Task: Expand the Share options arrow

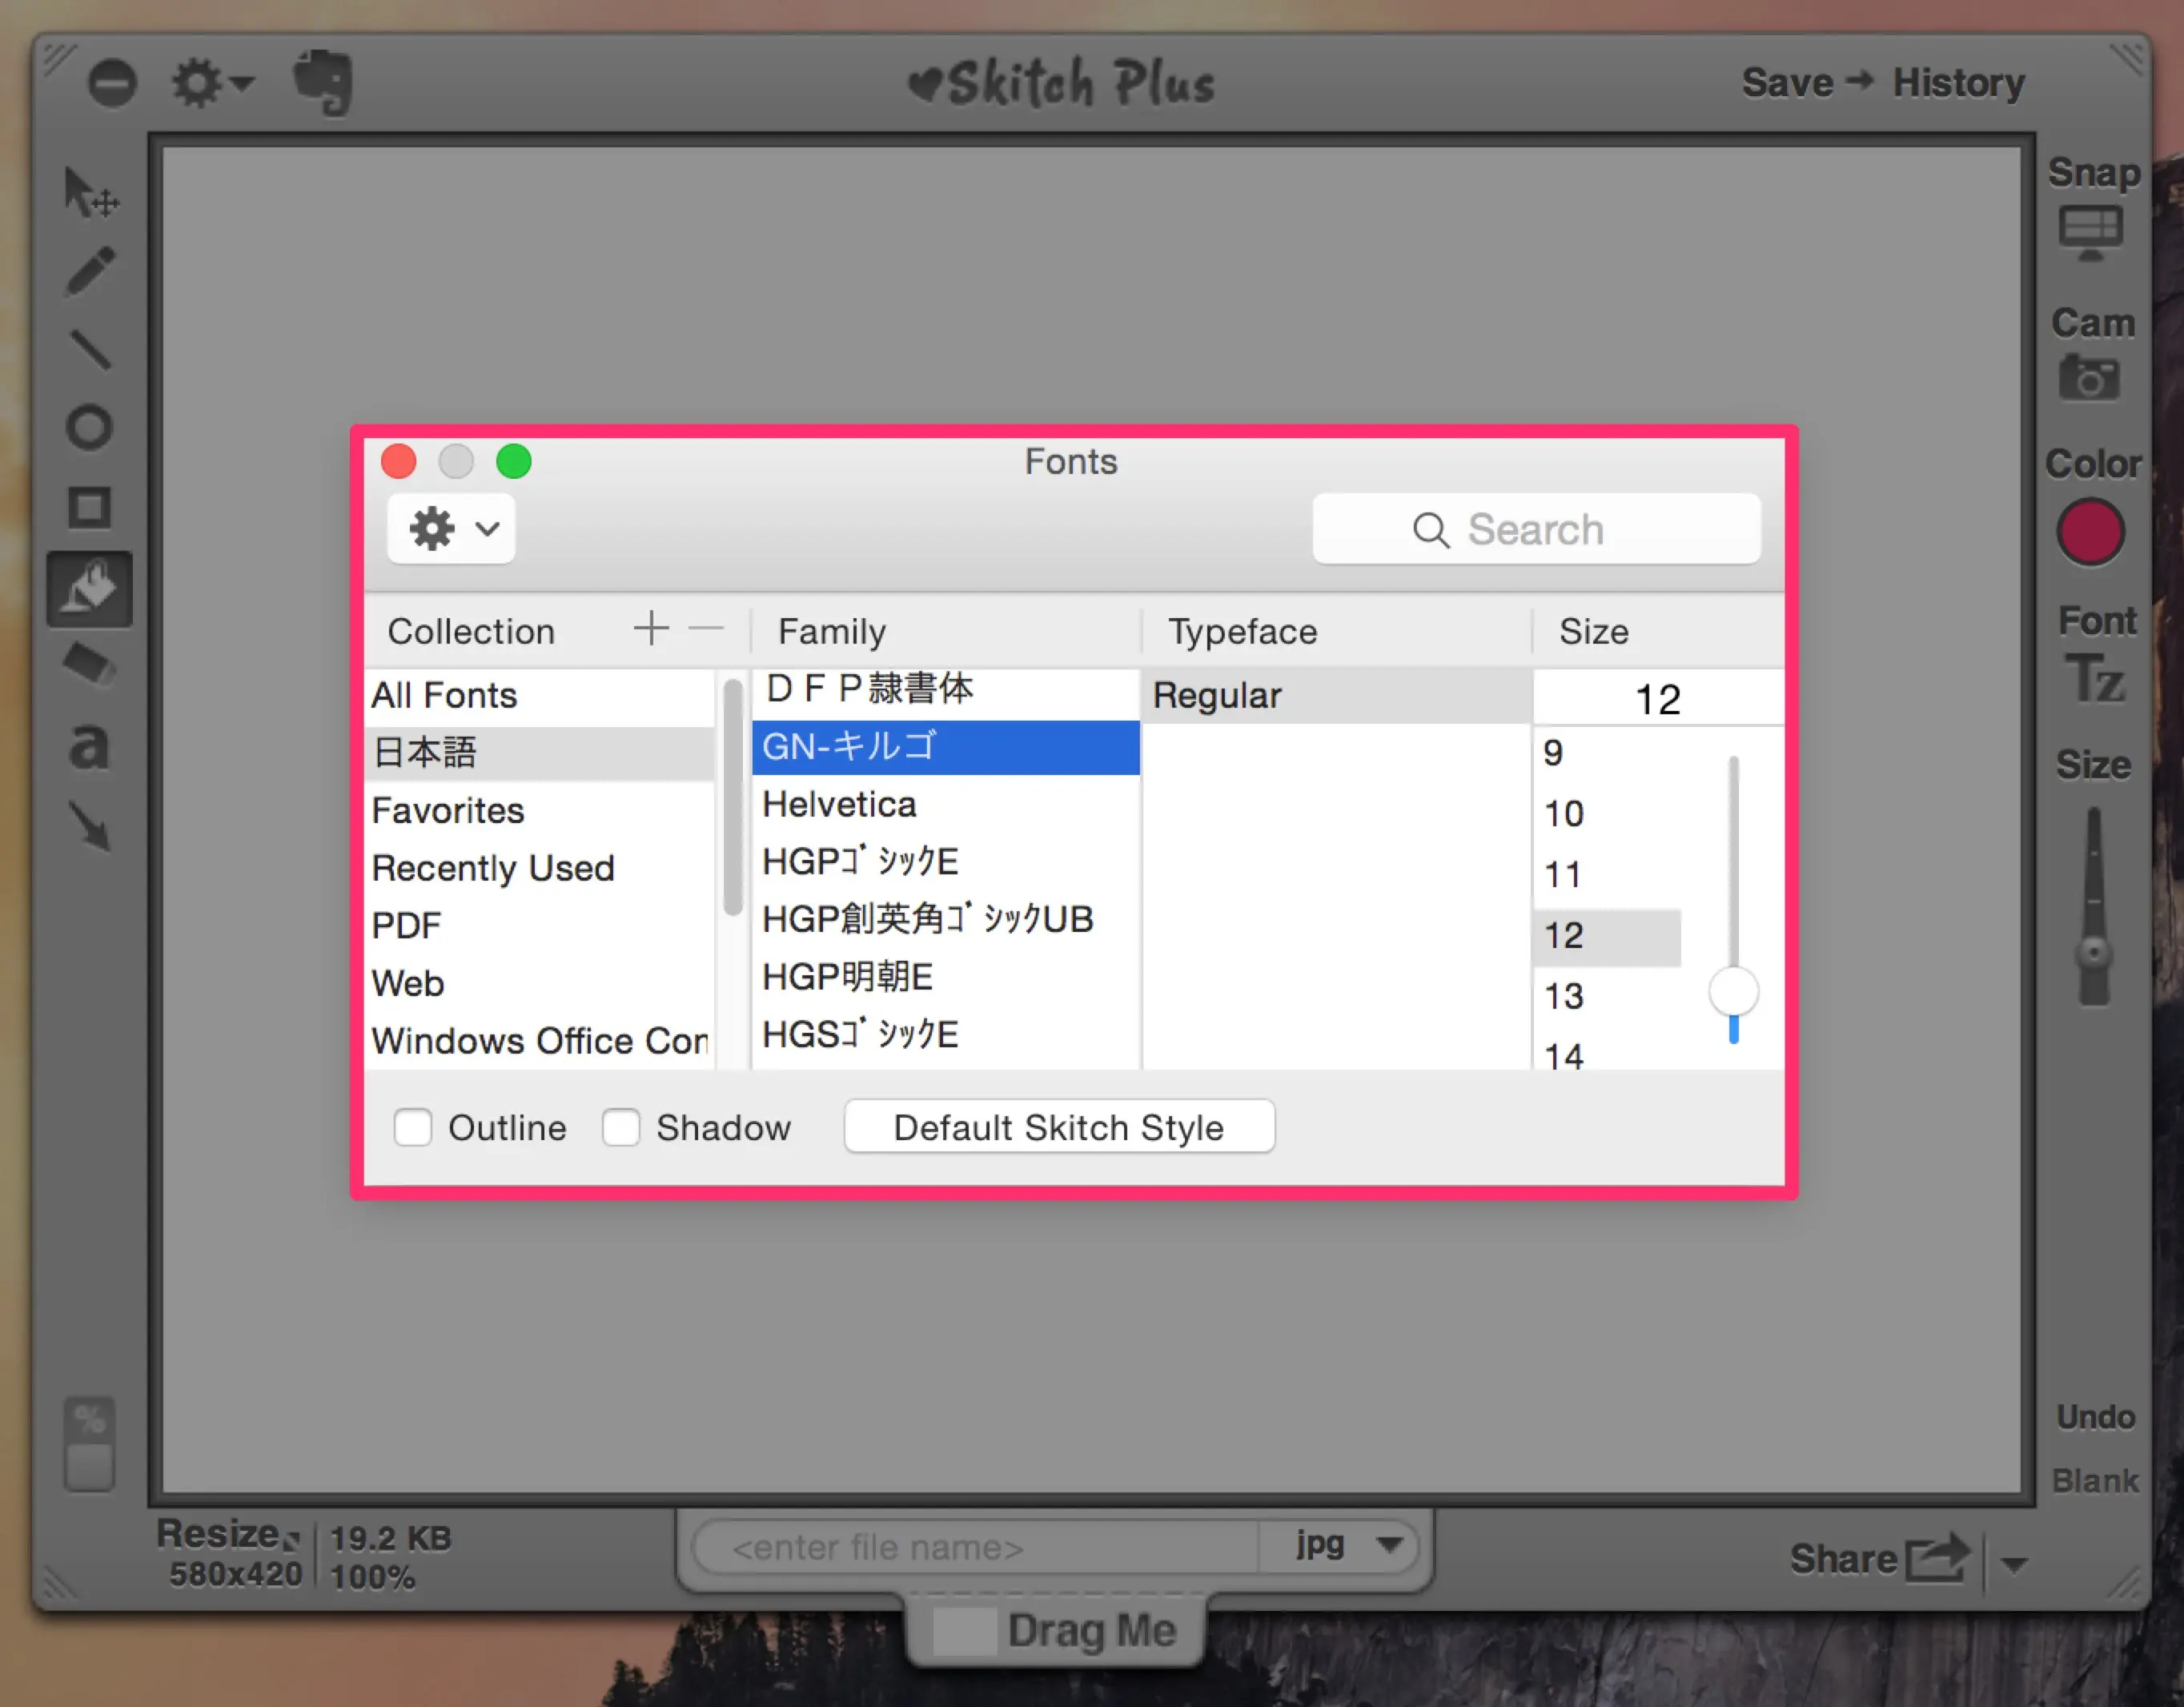Action: [2014, 1563]
